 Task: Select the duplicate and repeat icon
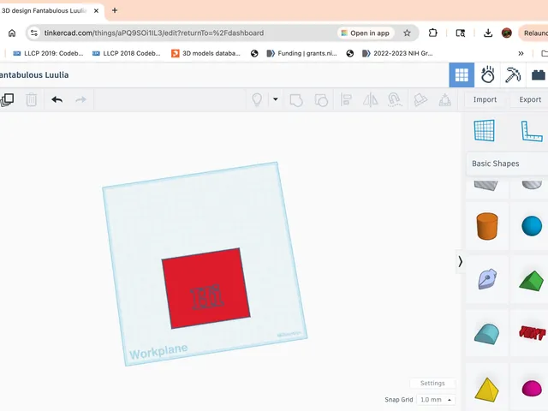pos(7,100)
